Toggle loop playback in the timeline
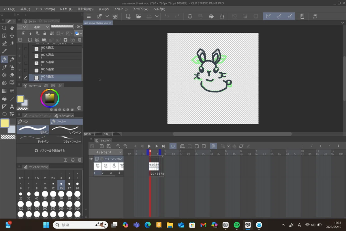The image size is (346, 231). [173, 146]
